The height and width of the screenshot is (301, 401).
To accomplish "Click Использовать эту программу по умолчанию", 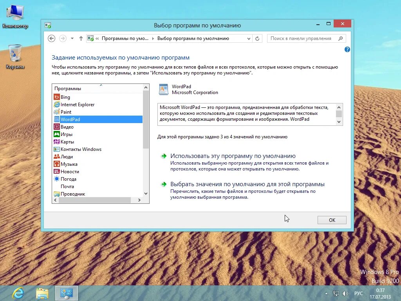I will point(233,156).
